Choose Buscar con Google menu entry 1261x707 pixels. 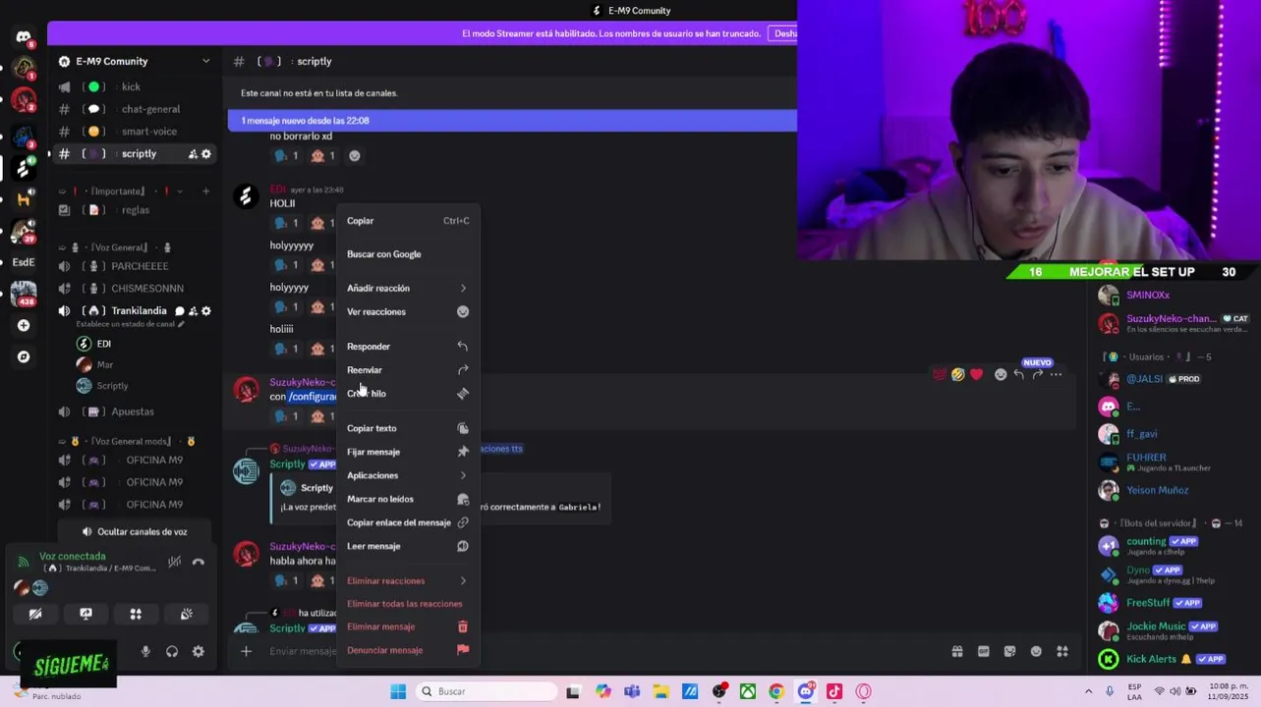[408, 254]
